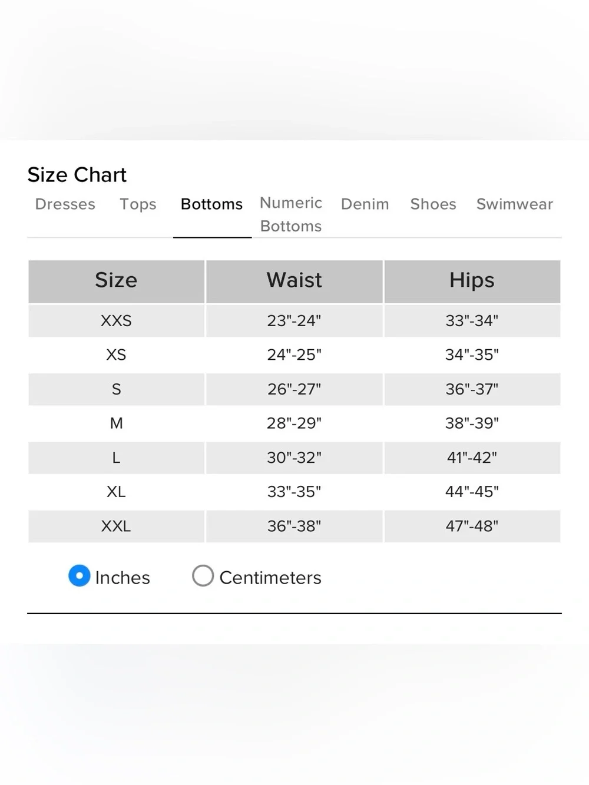Select the Centimeters radio button
This screenshot has width=589, height=785.
coord(203,576)
